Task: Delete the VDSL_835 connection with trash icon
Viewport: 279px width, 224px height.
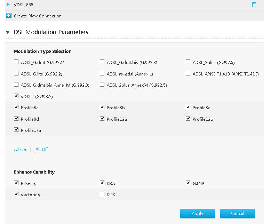Action: [254, 5]
